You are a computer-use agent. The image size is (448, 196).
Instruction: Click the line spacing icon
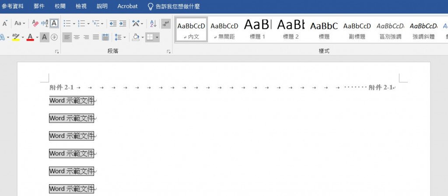[x=118, y=37]
